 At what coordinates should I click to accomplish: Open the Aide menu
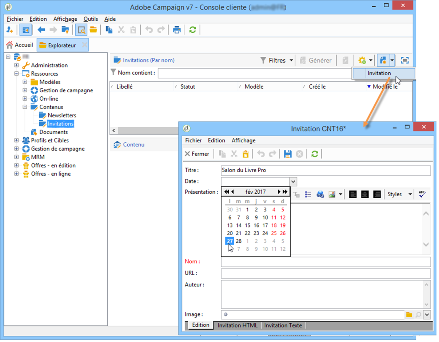[110, 19]
